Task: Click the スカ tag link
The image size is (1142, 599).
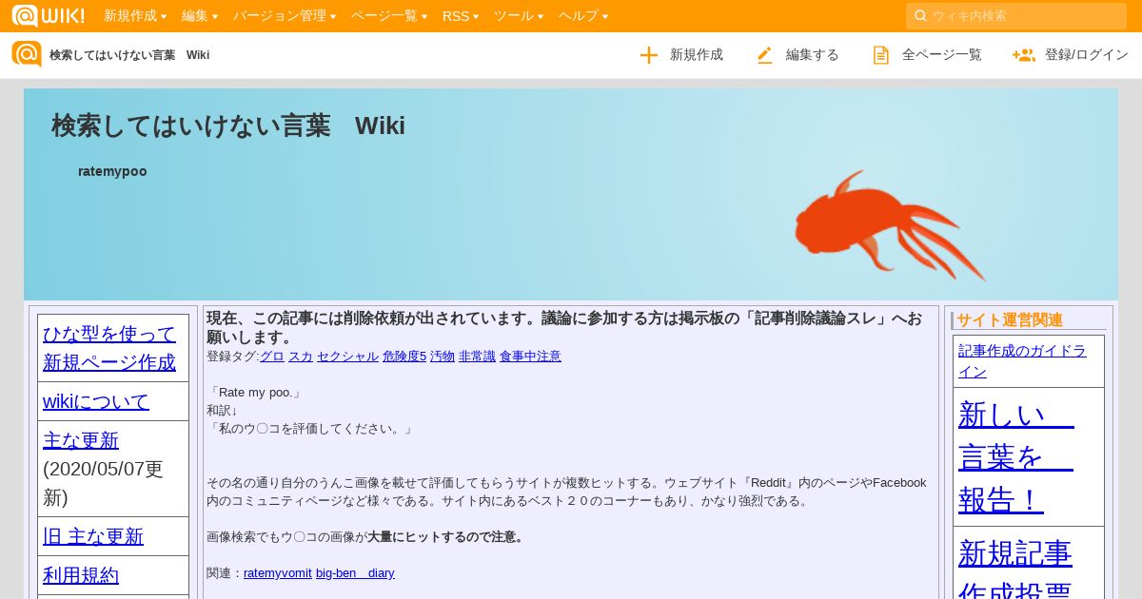Action: click(x=301, y=357)
